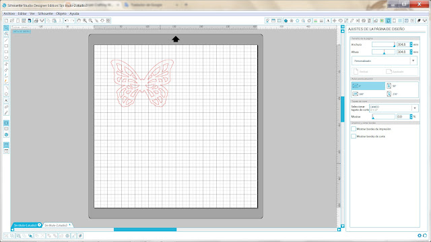Viewport: 431px width, 242px height.
Task: Click the Zoom out magnifier icon
Action: [x=90, y=21]
